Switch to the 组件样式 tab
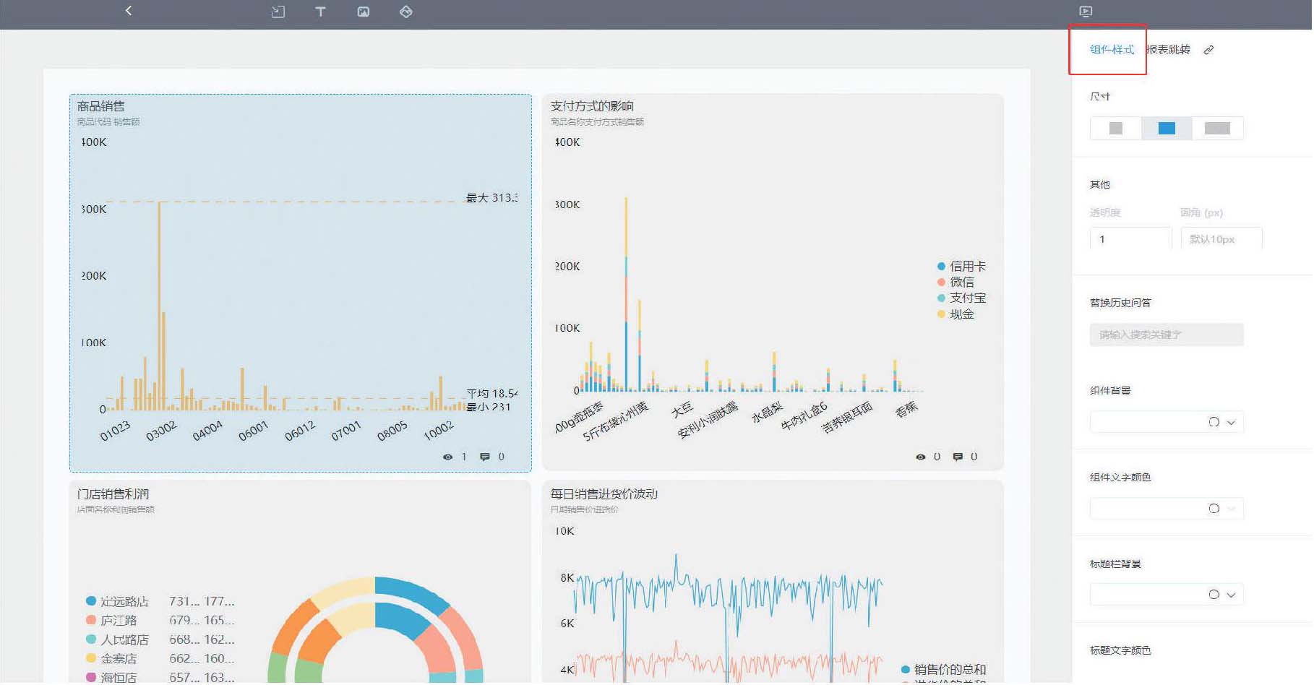Image resolution: width=1314 pixels, height=685 pixels. click(x=1112, y=50)
